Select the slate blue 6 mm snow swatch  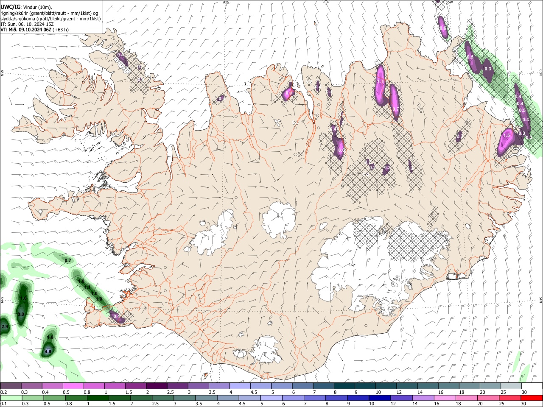303,386
